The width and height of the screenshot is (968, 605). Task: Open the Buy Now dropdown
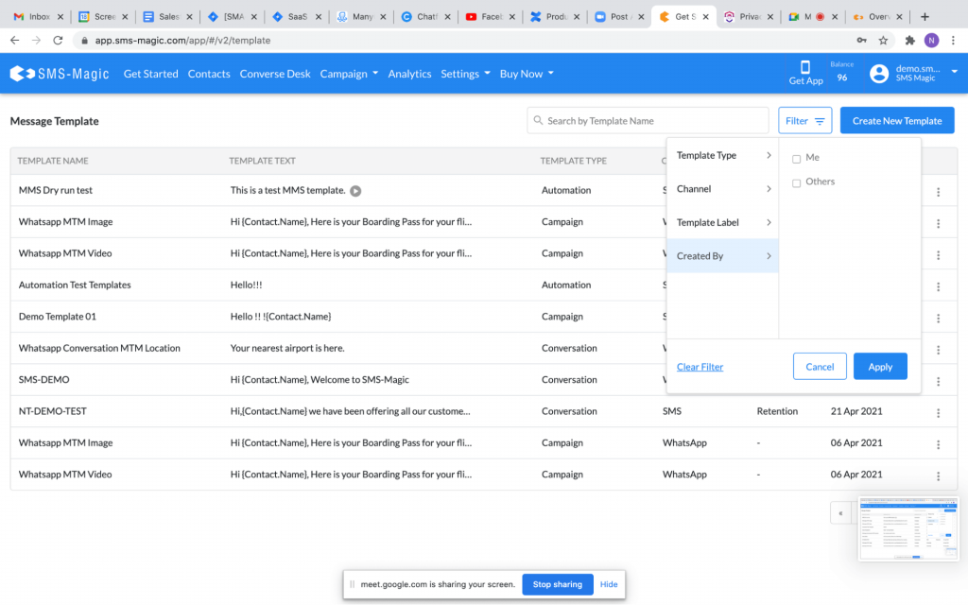point(527,74)
